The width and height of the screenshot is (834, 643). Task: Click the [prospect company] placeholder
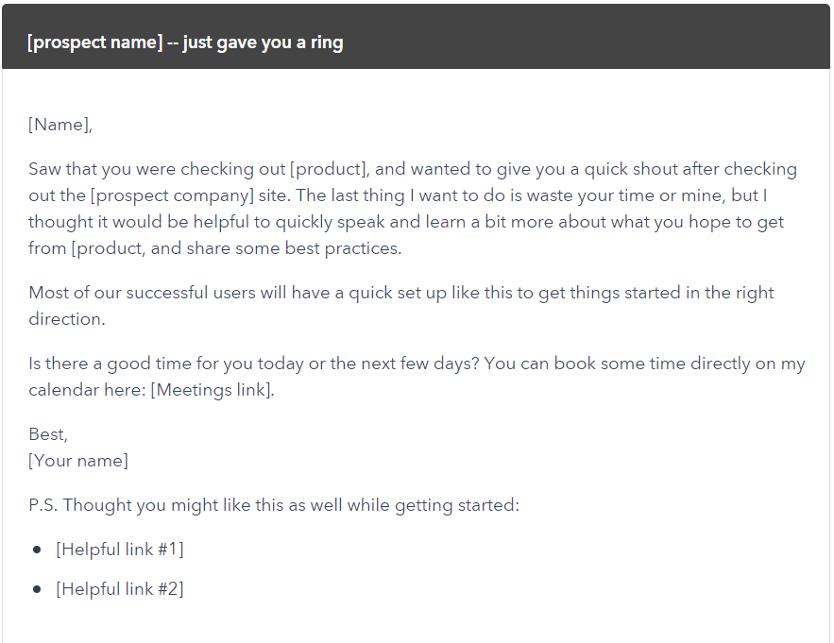pos(172,195)
